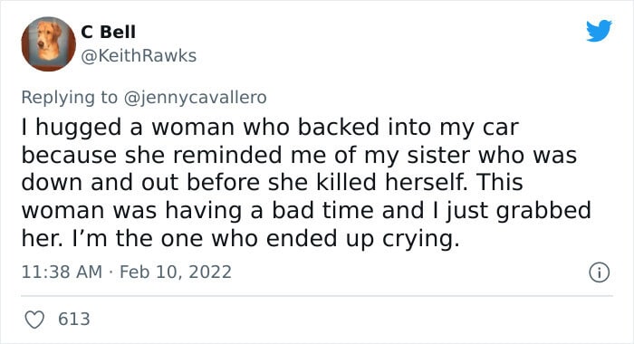Click the text "down and out before"

point(140,183)
